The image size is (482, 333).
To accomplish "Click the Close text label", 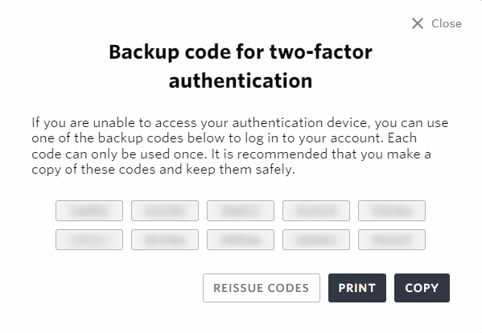I will click(x=447, y=23).
